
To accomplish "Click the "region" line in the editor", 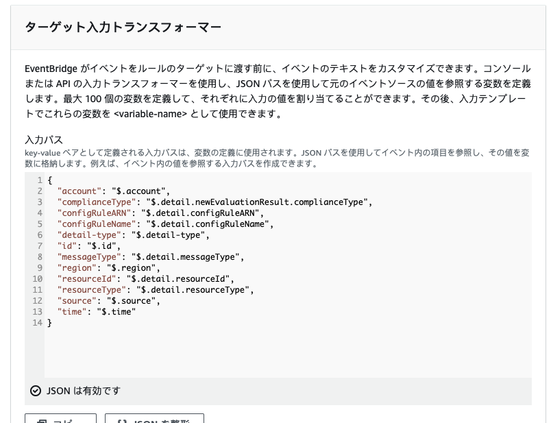I will pyautogui.click(x=109, y=268).
